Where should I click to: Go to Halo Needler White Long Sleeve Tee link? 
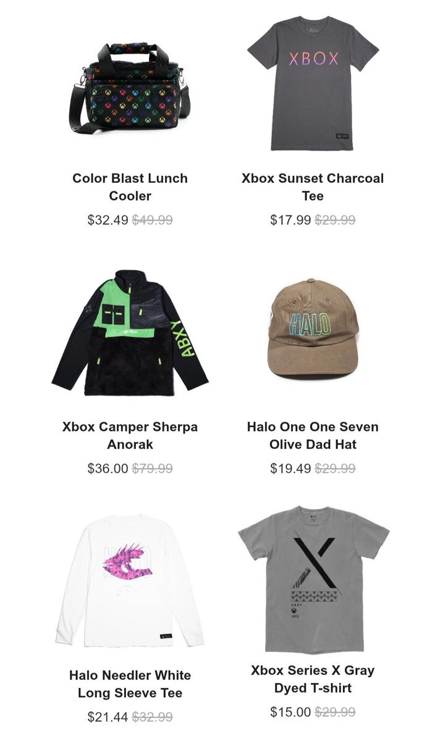[x=130, y=684]
